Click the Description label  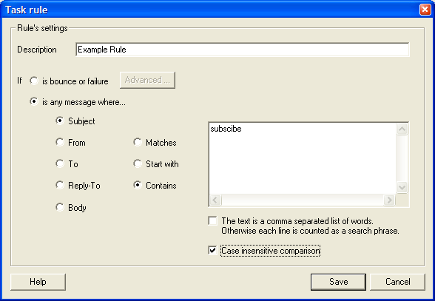37,50
